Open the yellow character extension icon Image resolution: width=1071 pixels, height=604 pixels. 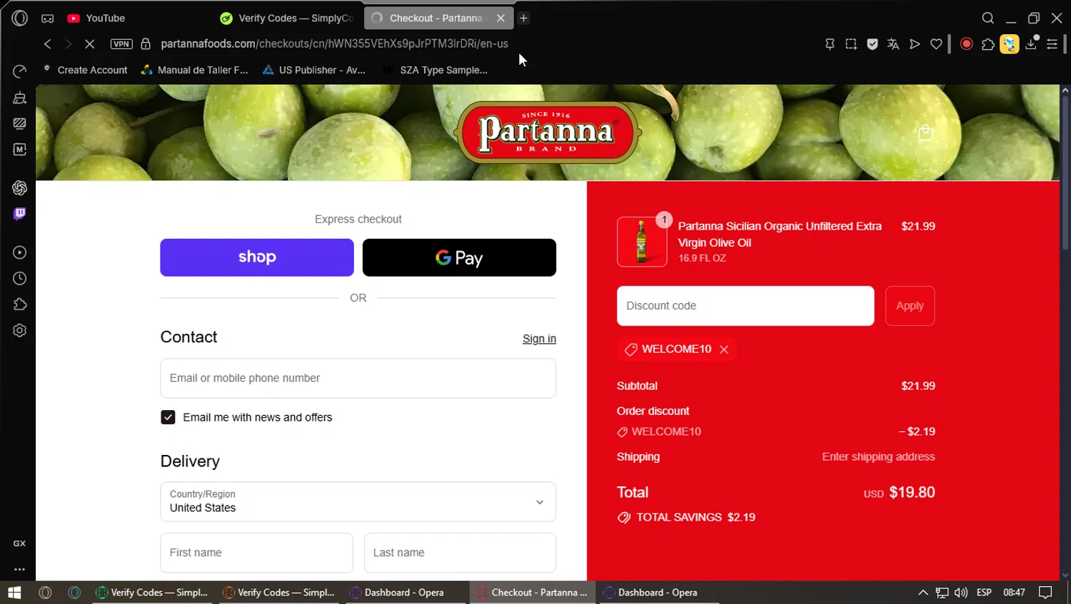pos(1010,44)
